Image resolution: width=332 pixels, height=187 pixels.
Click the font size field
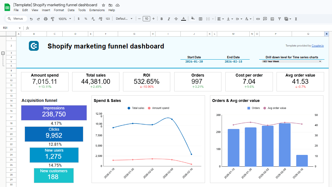[147, 19]
